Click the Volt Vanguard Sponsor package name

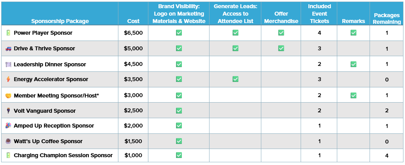(45, 111)
